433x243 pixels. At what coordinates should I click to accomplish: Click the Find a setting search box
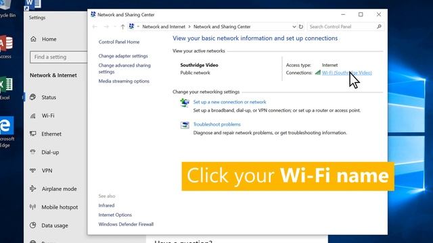pos(59,57)
